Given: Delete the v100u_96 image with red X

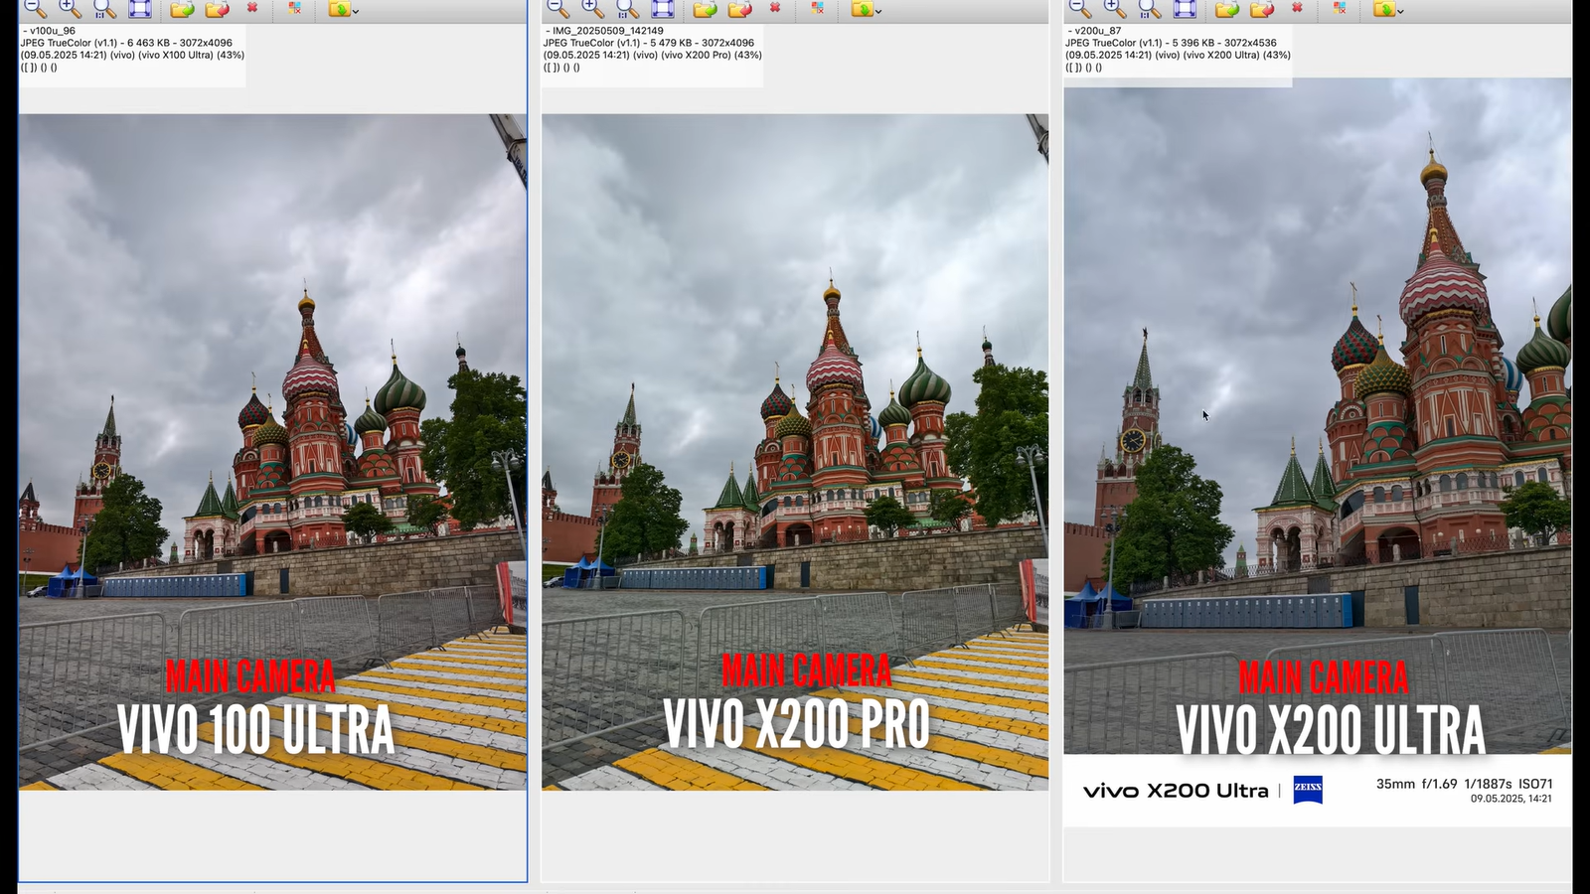Looking at the screenshot, I should click(252, 8).
